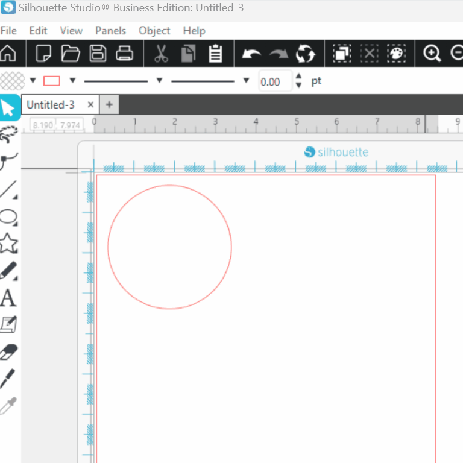Close the Untitled-3 document tab
This screenshot has width=463, height=463.
[90, 104]
